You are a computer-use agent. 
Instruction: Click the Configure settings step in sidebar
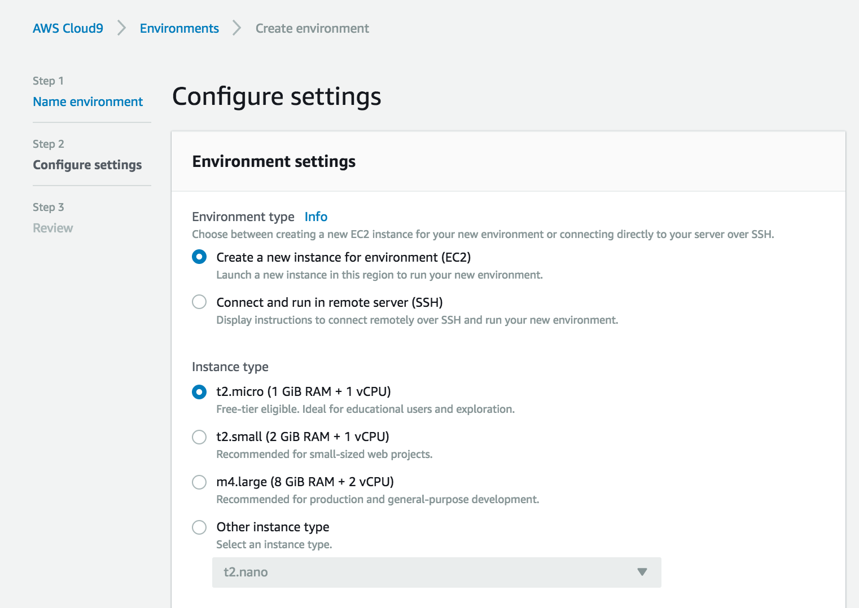tap(87, 165)
